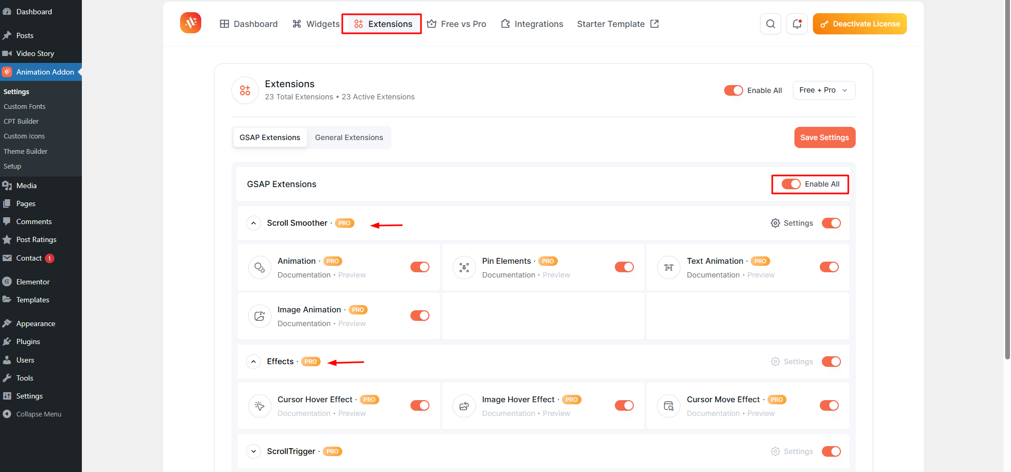Screen dimensions: 1011x472
Task: Open the Free + Pro filter dropdown
Action: 824,90
